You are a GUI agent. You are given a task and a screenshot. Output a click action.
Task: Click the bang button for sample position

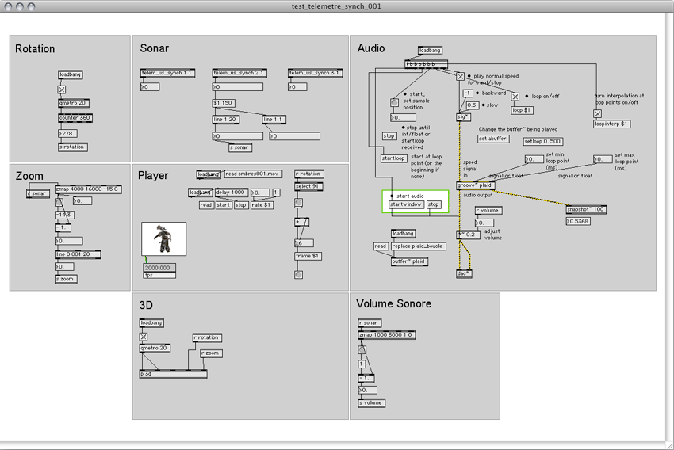(393, 103)
